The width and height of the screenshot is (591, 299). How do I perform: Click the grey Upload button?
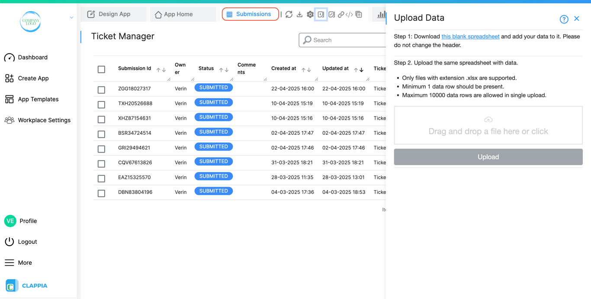[x=488, y=157]
